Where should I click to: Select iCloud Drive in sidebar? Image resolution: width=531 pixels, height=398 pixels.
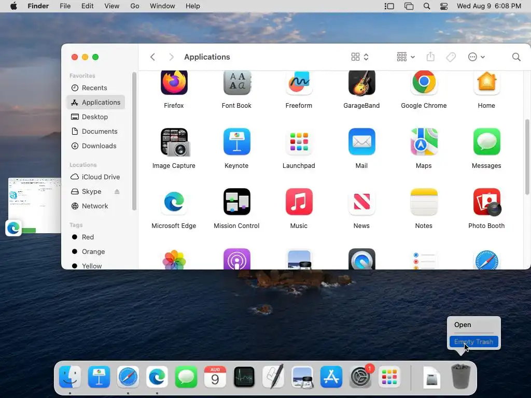(x=96, y=177)
